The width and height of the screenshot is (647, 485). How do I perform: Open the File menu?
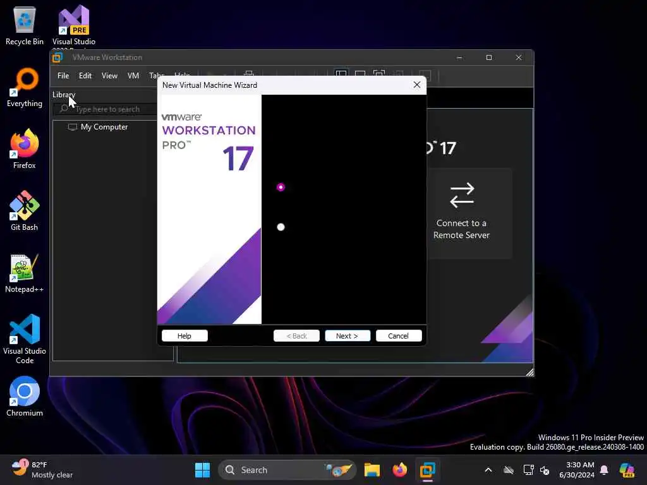coord(63,76)
